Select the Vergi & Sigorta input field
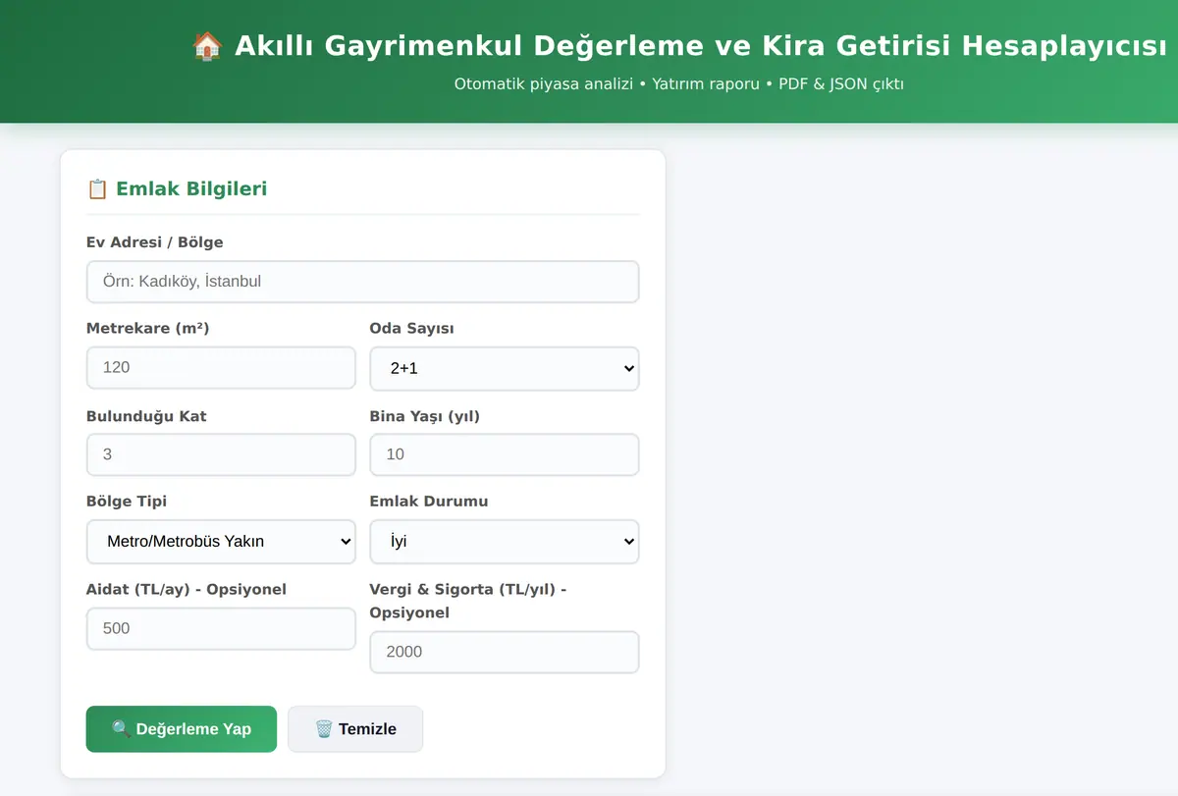Image resolution: width=1178 pixels, height=796 pixels. pyautogui.click(x=505, y=653)
